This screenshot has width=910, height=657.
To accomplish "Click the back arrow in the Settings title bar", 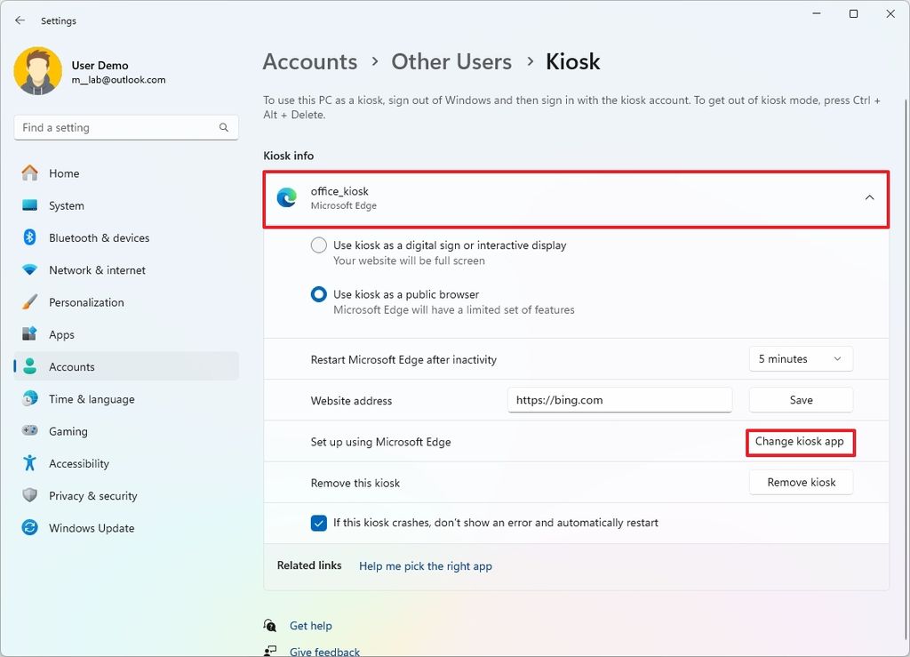I will 20,20.
